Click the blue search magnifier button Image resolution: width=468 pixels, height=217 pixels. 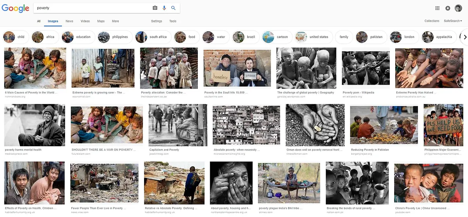[x=173, y=8]
